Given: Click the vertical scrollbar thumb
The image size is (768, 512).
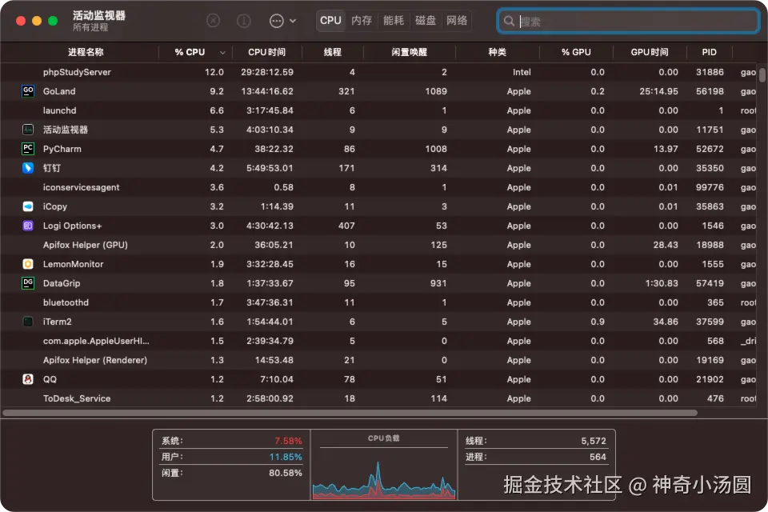Looking at the screenshot, I should (762, 75).
